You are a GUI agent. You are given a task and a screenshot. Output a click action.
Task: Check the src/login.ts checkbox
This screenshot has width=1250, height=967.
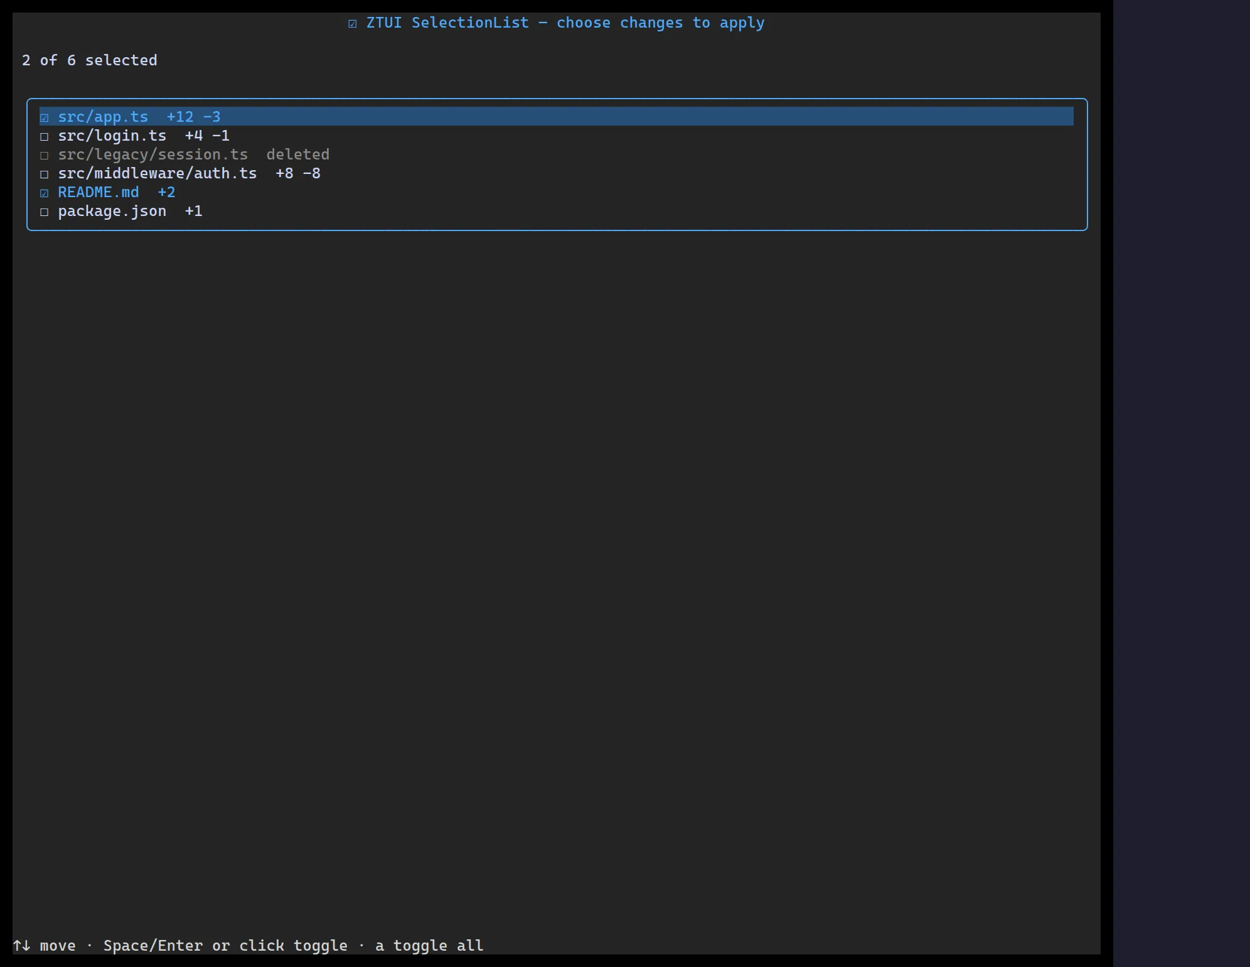44,136
